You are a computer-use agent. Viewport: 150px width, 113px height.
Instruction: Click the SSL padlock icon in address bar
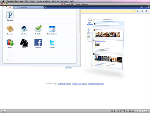[x=134, y=11]
